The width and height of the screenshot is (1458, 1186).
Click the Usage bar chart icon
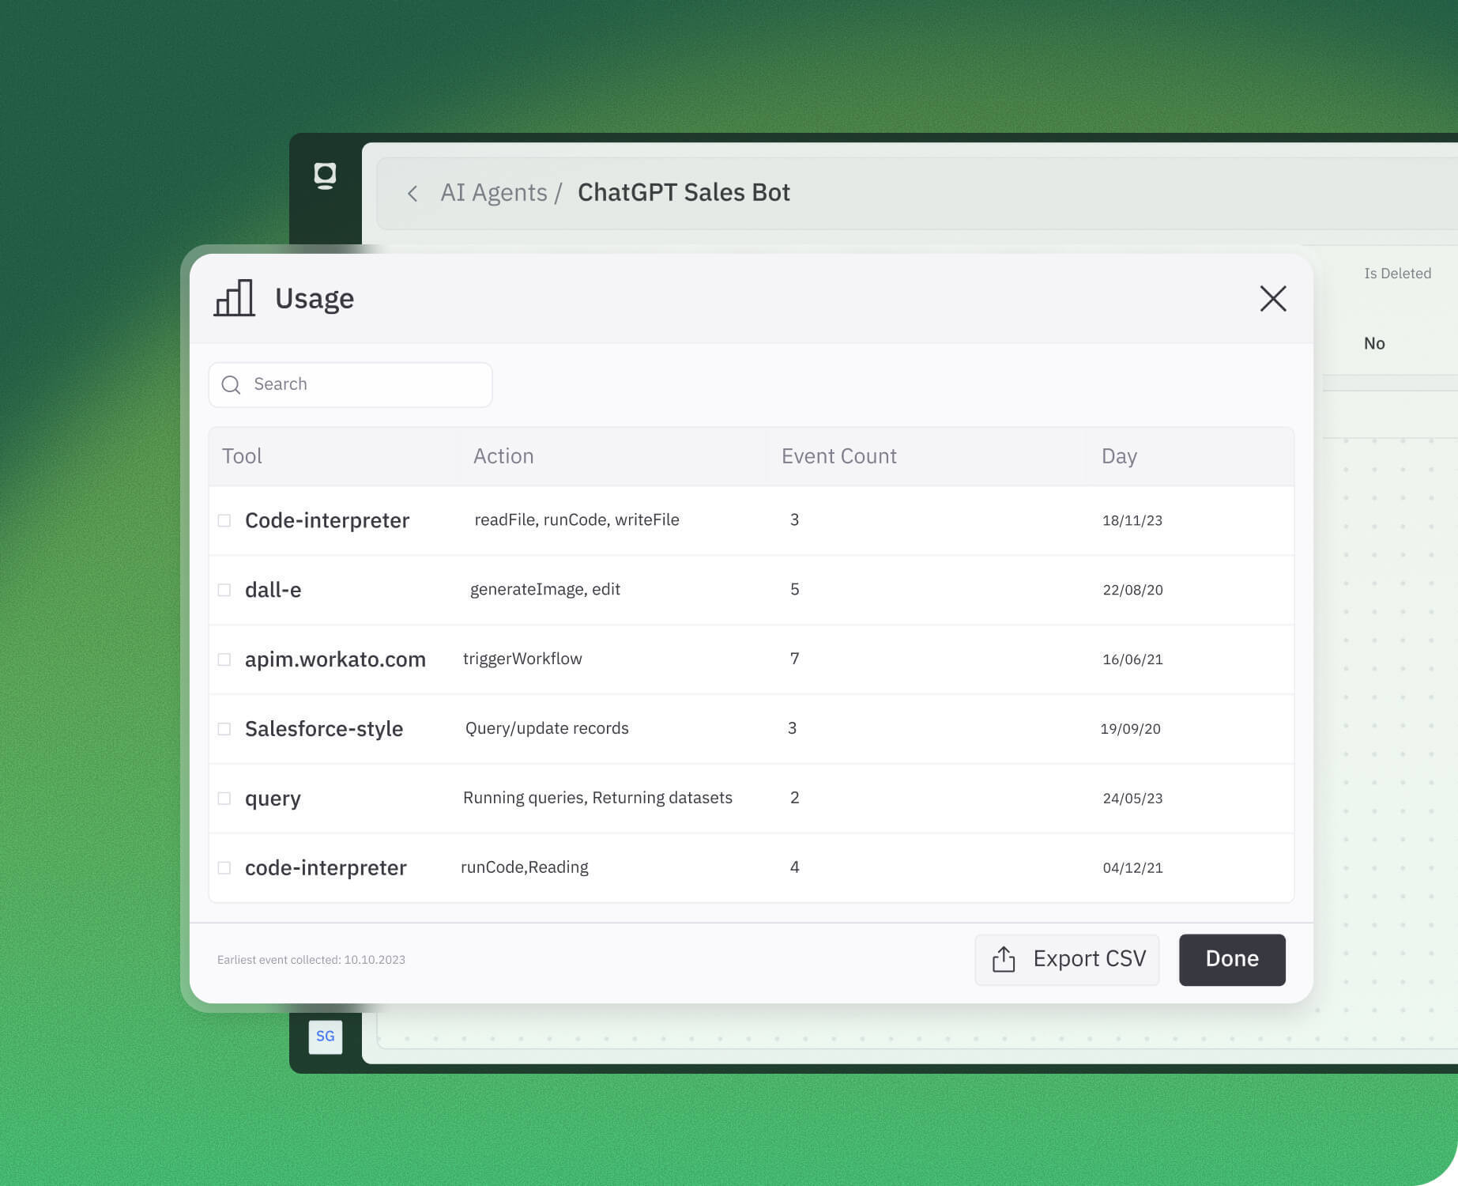(234, 298)
